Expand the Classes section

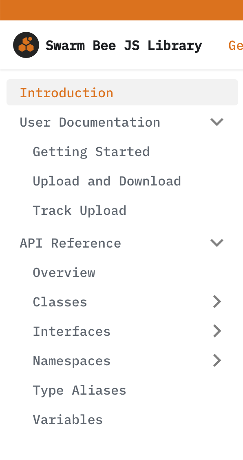point(217,301)
